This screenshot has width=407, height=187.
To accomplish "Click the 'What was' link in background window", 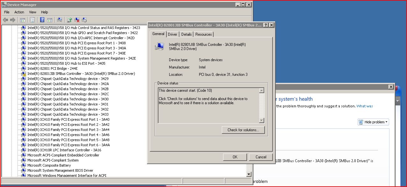I will click(x=365, y=106).
